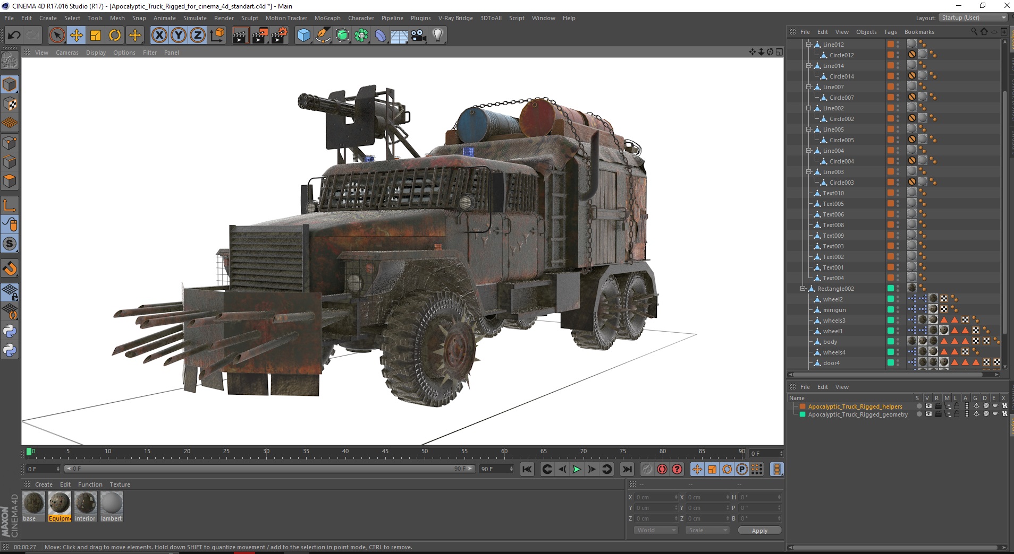Collapse the Line014 tree node
This screenshot has height=554, width=1014.
point(809,66)
